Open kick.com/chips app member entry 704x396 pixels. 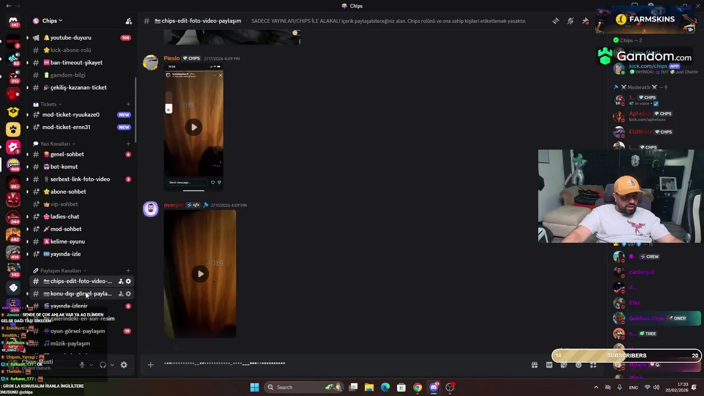coord(654,69)
